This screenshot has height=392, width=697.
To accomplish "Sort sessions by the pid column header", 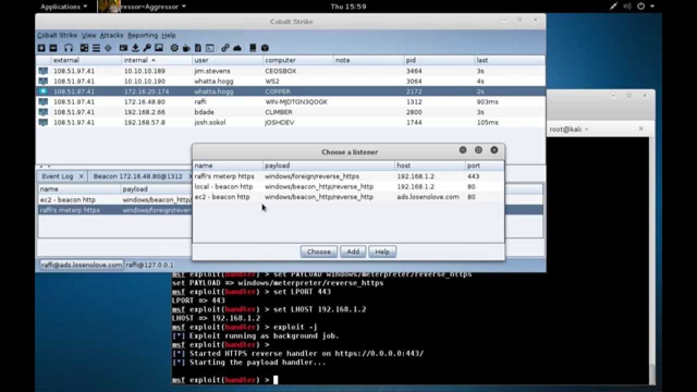I will pyautogui.click(x=439, y=60).
